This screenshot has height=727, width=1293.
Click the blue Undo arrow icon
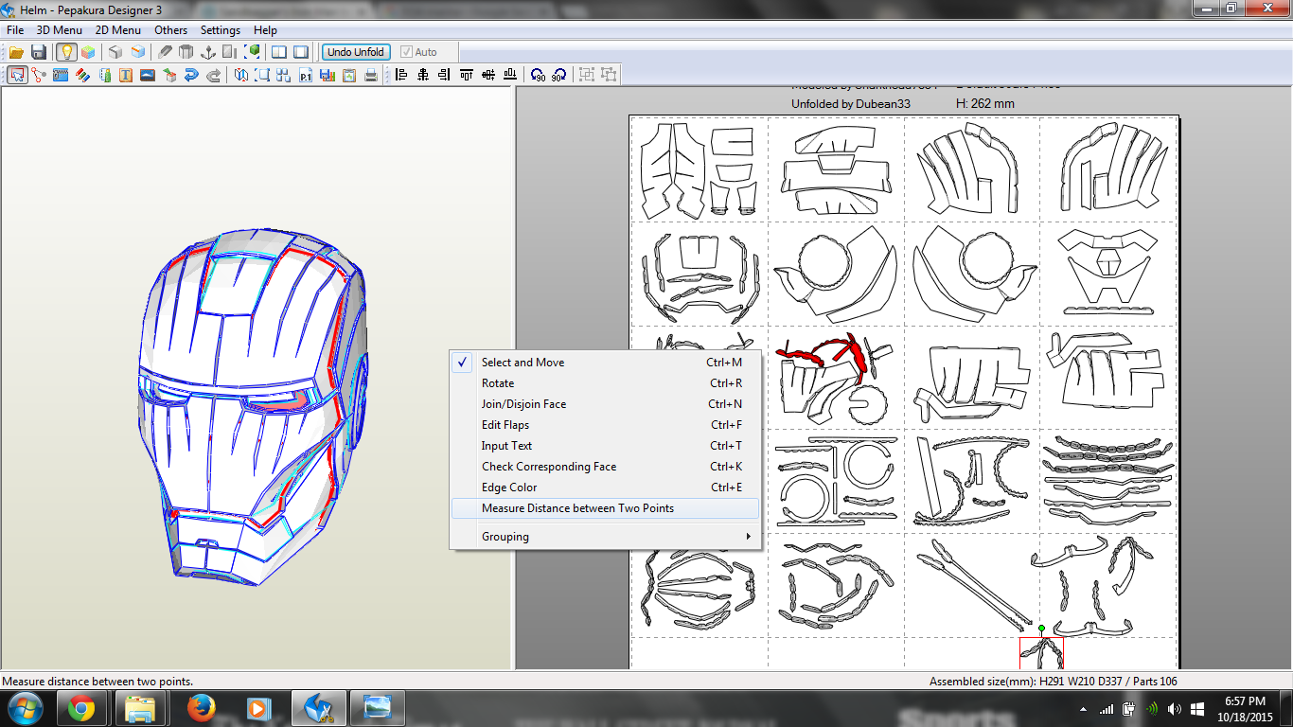[191, 75]
